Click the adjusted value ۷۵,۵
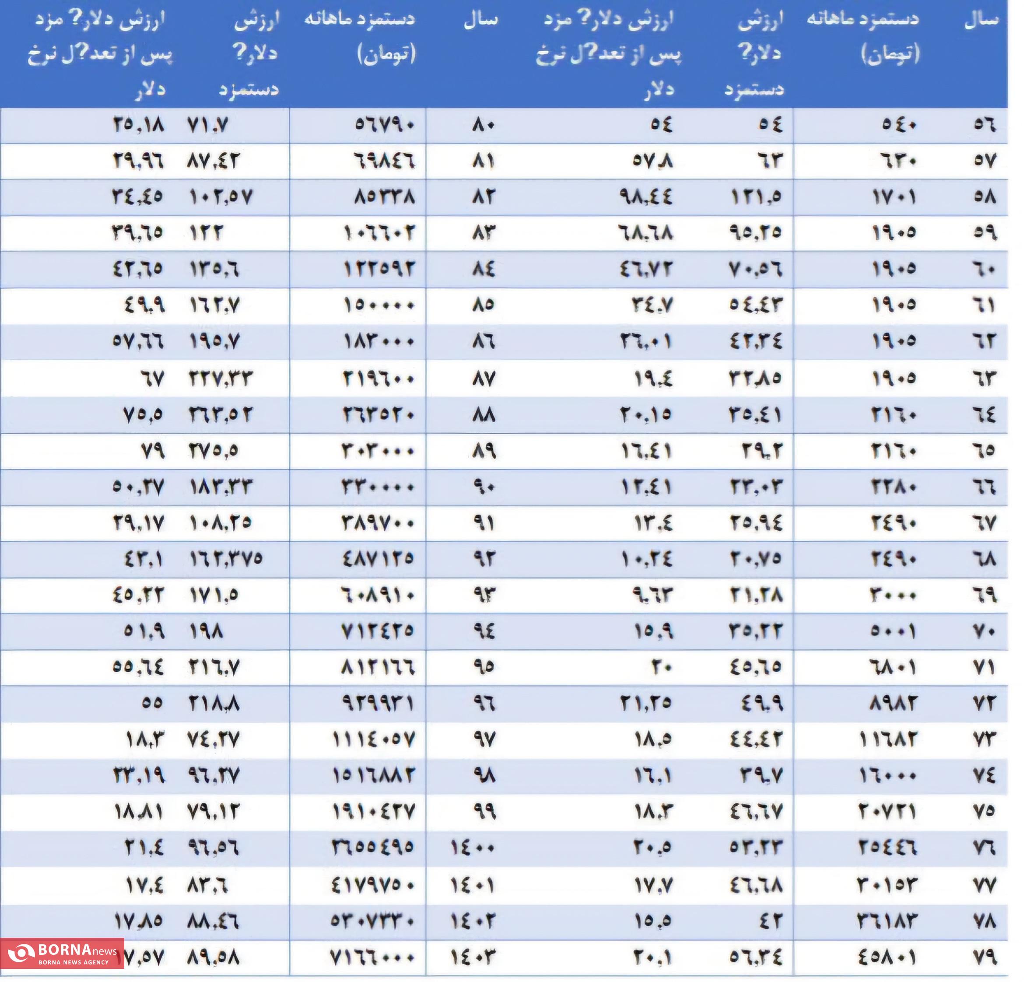 pos(143,414)
